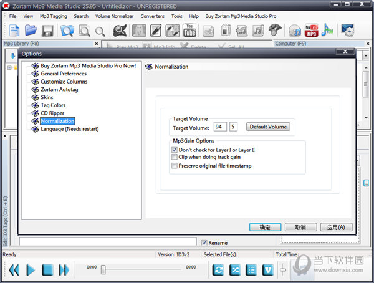Click the Computer panel scrollbar up arrow
The height and width of the screenshot is (283, 374).
coord(366,68)
